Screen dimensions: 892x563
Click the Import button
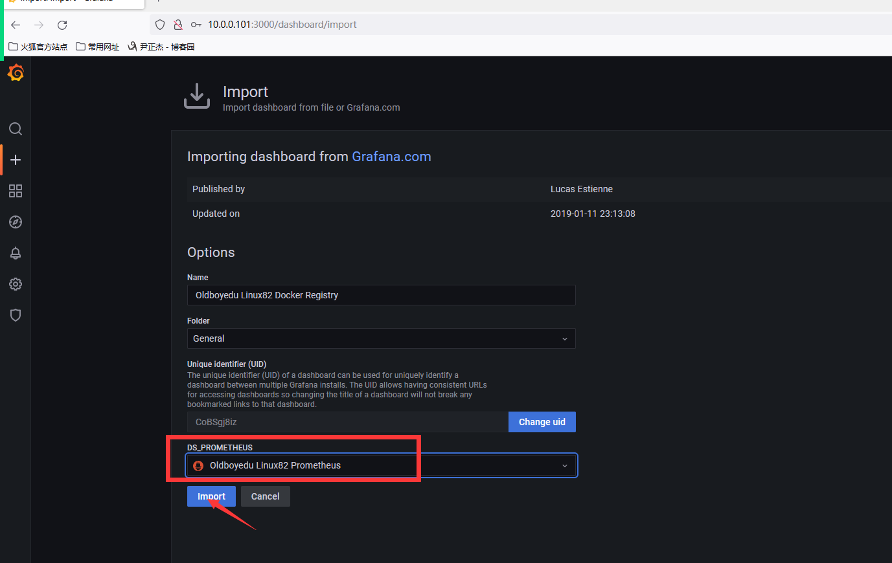point(211,496)
